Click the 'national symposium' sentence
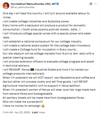 point(42,41)
